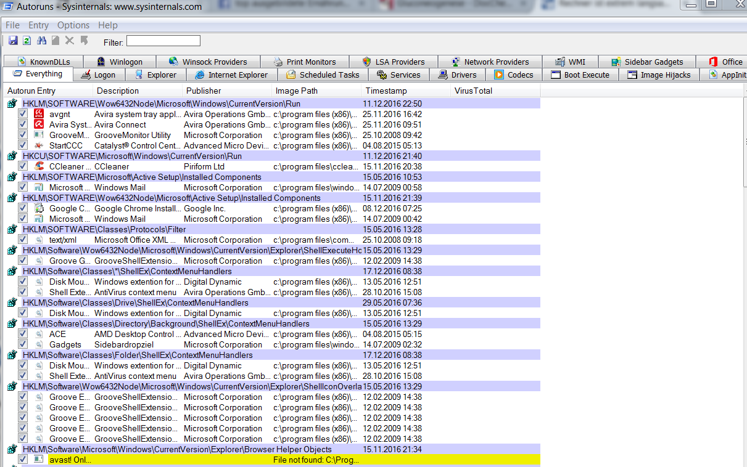Switch to the Image Hijacks tab
This screenshot has height=467, width=747.
(x=660, y=75)
